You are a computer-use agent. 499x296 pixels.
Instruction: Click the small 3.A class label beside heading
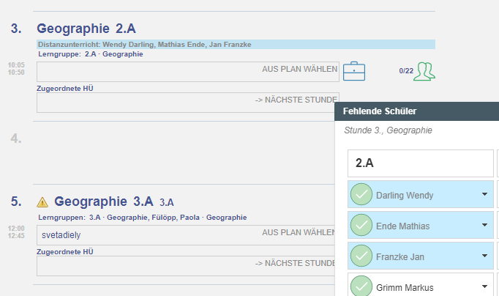coord(166,202)
